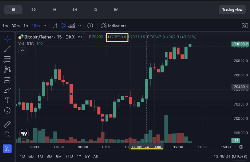Expand the time interval dropdown arrow
250x162 pixels.
[45, 26]
